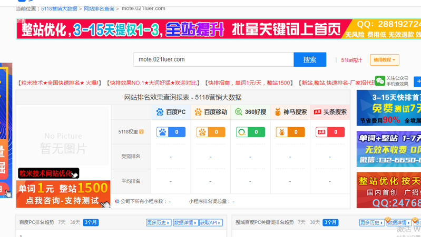Open the 整站优化 按天 right sidebar ad
Viewport: 421px width, 237px height.
tap(389, 190)
